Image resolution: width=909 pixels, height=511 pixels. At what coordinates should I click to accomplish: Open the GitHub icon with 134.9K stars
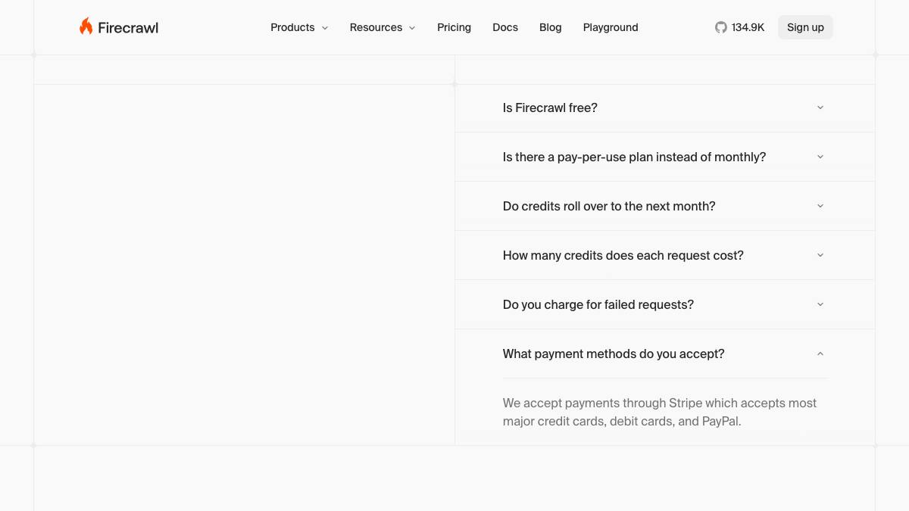[720, 27]
